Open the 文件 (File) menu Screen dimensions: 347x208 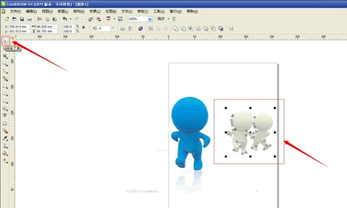[x=15, y=11]
